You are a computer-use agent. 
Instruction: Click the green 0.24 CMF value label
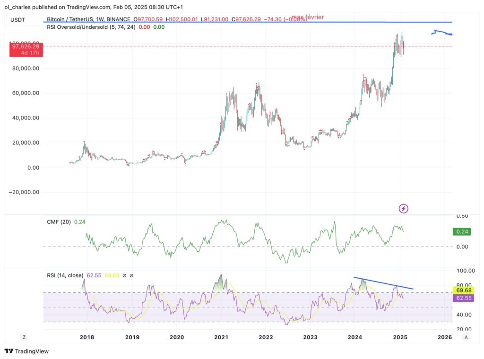(x=461, y=231)
